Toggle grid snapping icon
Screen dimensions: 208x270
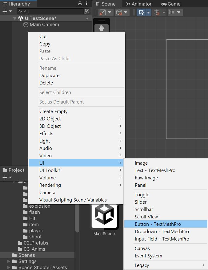pos(157,12)
